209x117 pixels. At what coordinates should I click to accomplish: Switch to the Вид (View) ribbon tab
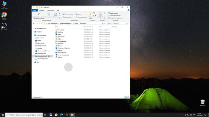58,10
